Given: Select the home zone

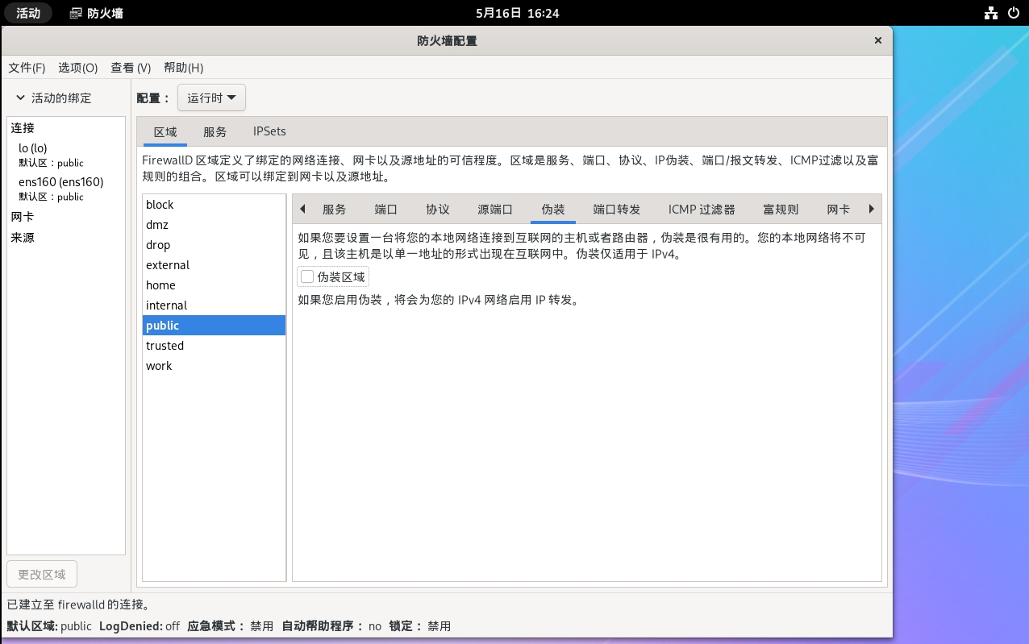Looking at the screenshot, I should pos(215,285).
